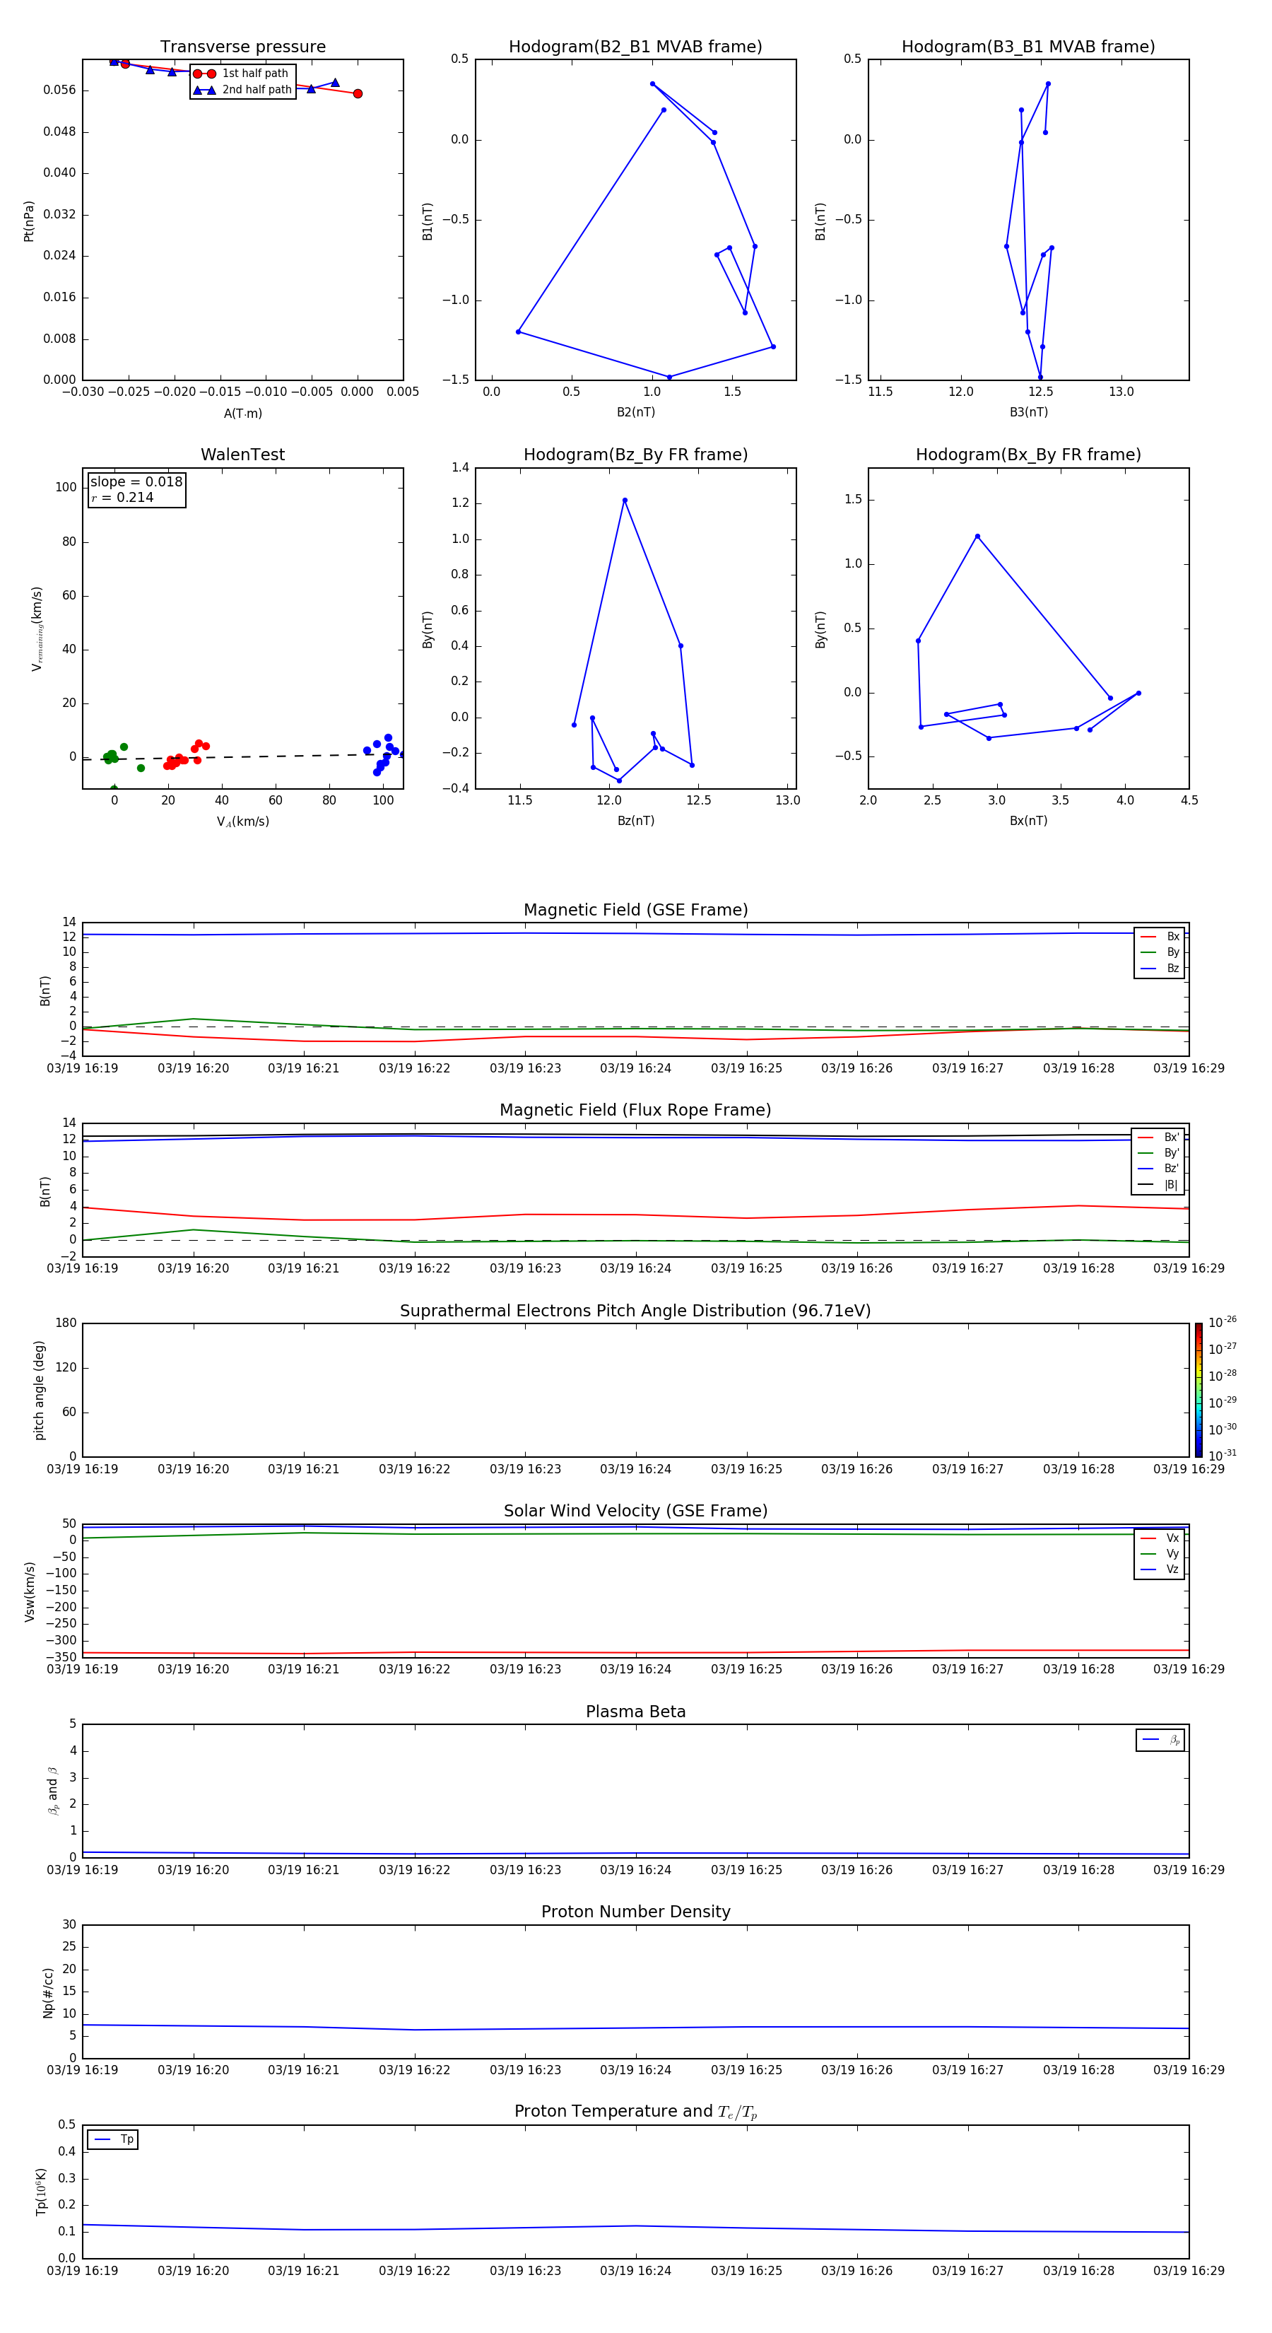Screen dimensions: 1272x2333
Task: Select '1st half path' legend entry
Action: [242, 74]
